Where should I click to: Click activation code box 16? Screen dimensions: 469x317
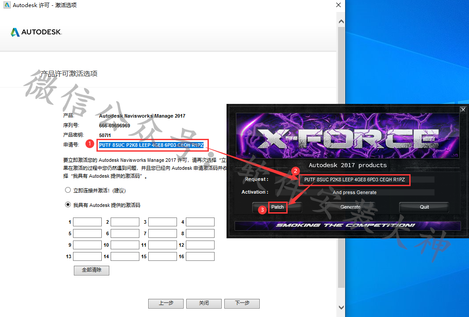(200, 256)
